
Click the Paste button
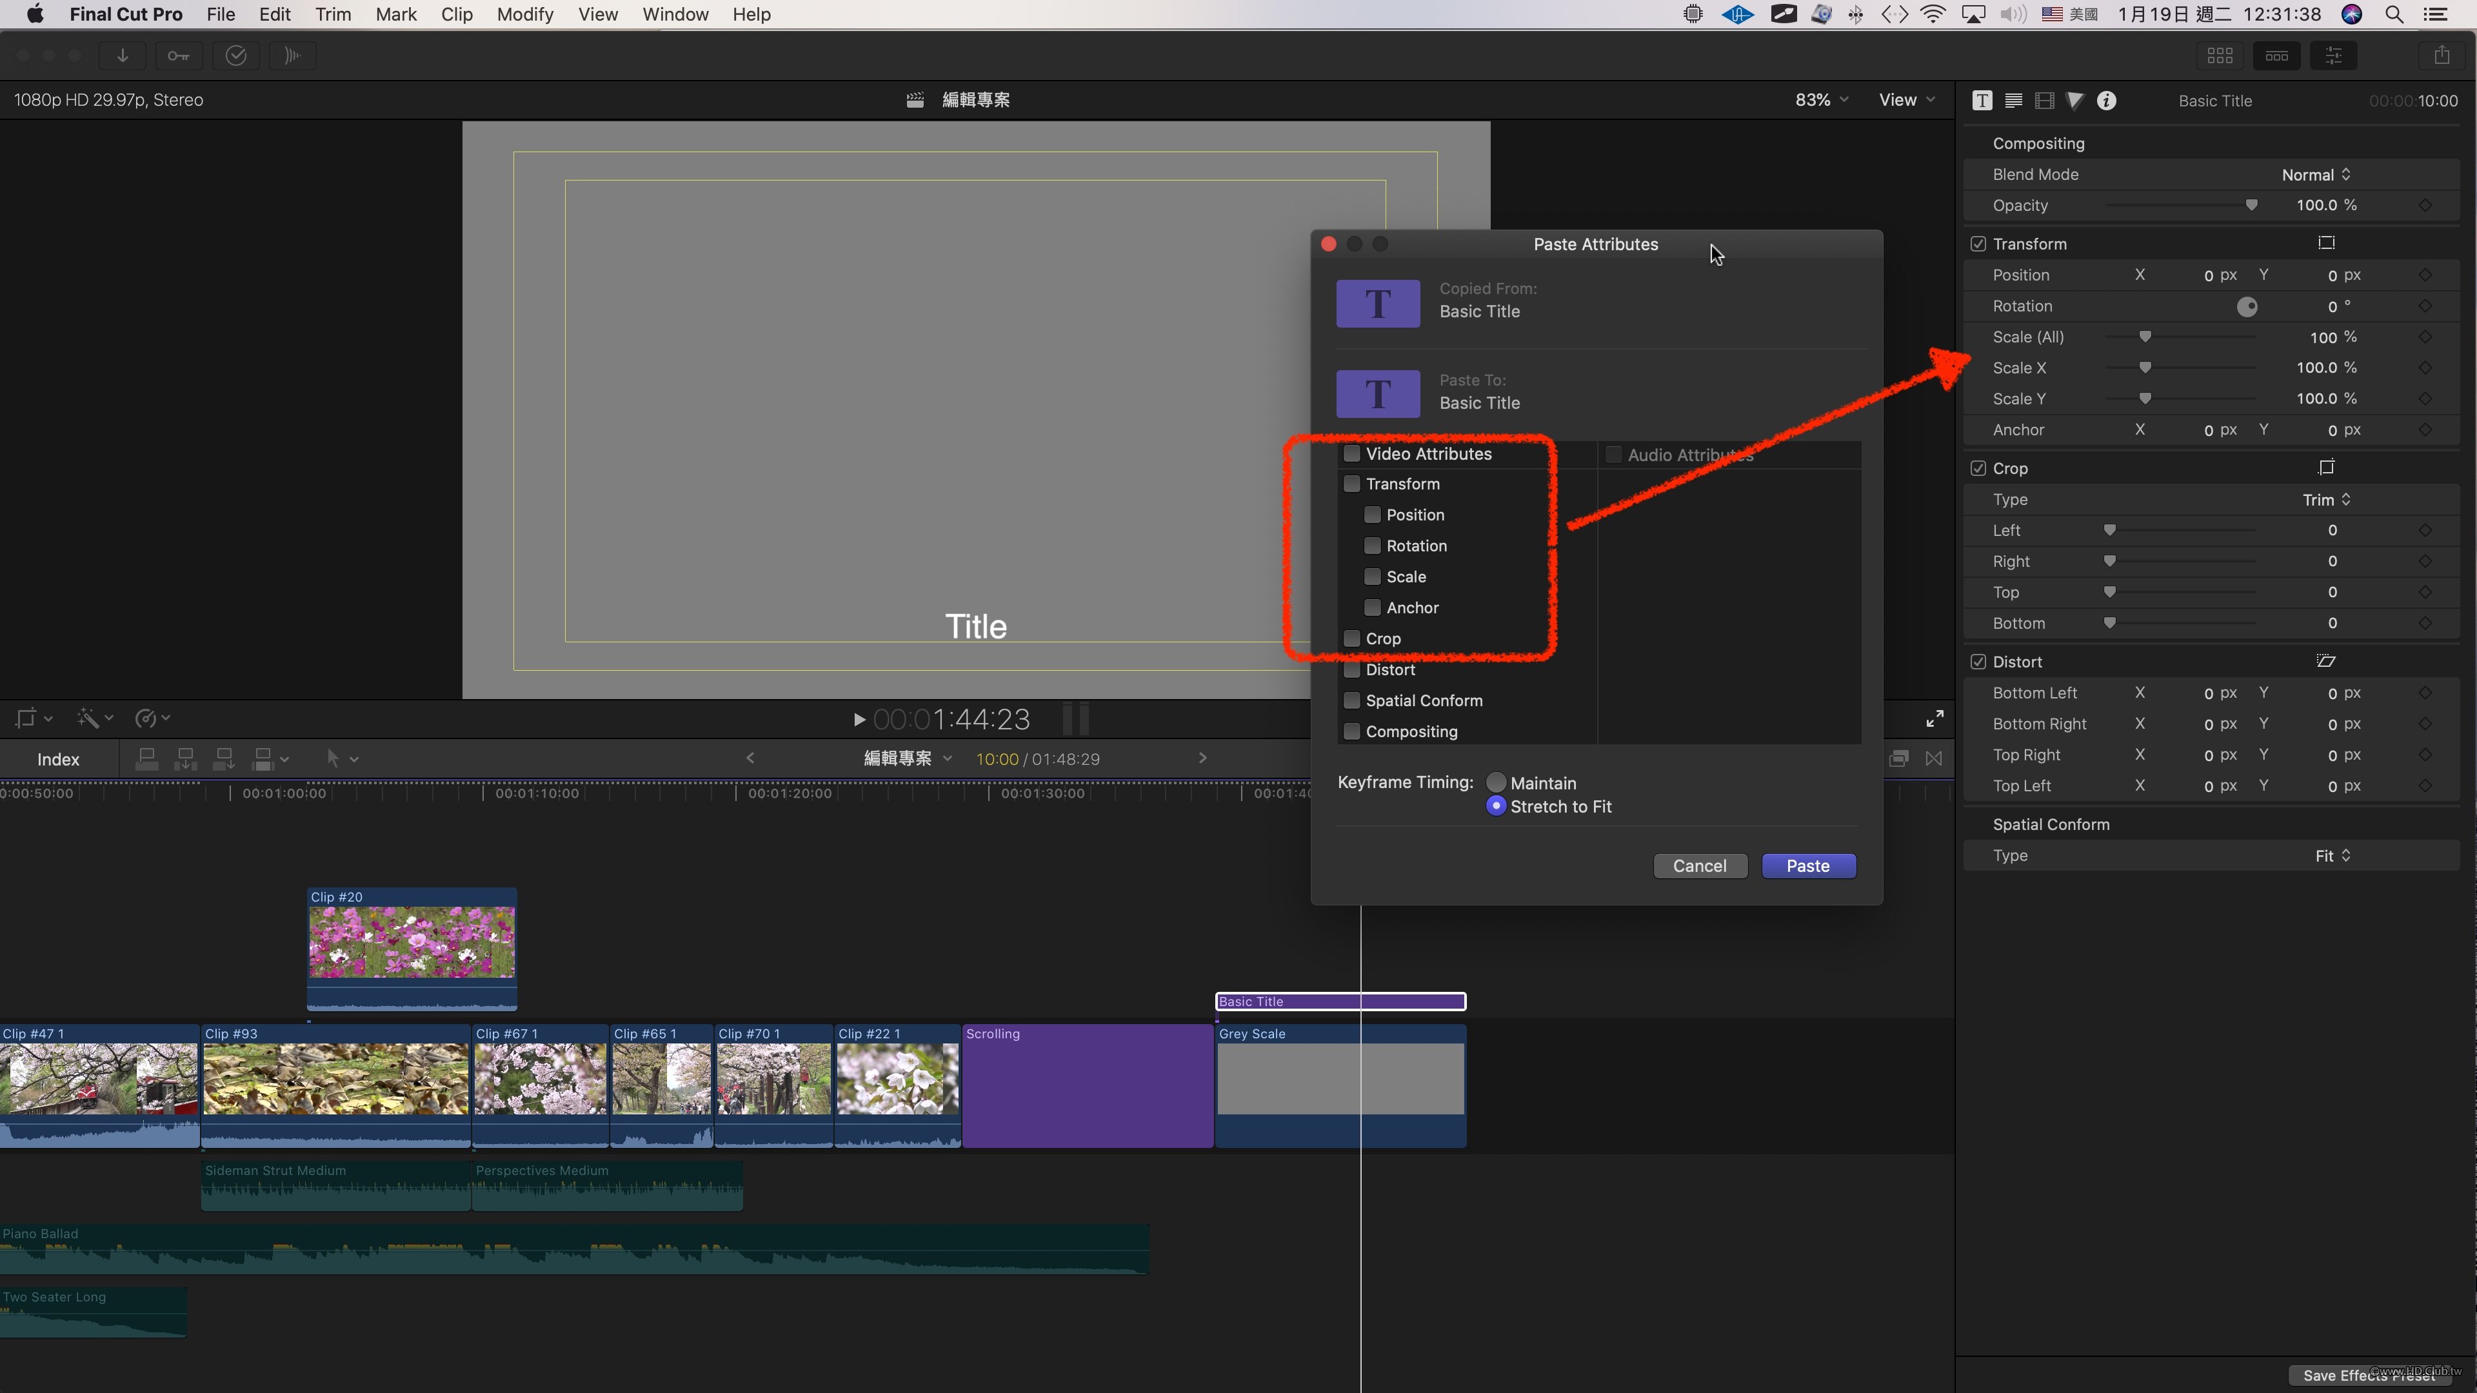(x=1807, y=866)
